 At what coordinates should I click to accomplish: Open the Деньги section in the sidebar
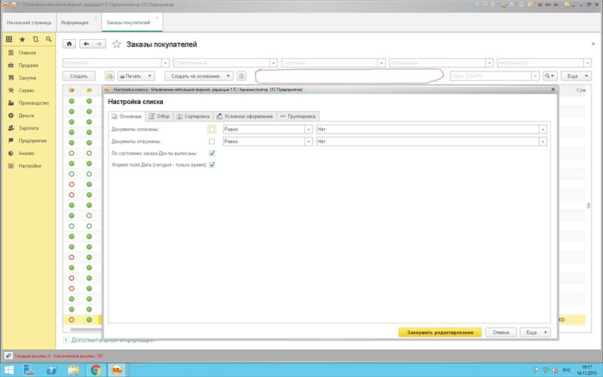point(26,115)
